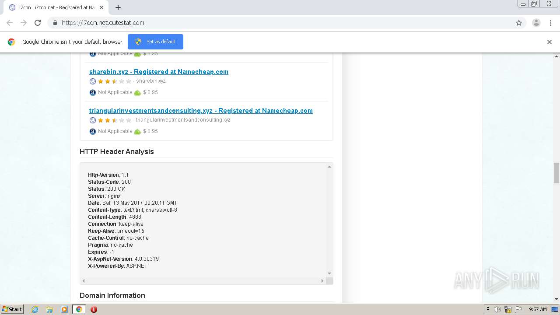Click the red stop-sign taskbar icon
560x315 pixels.
(94, 309)
